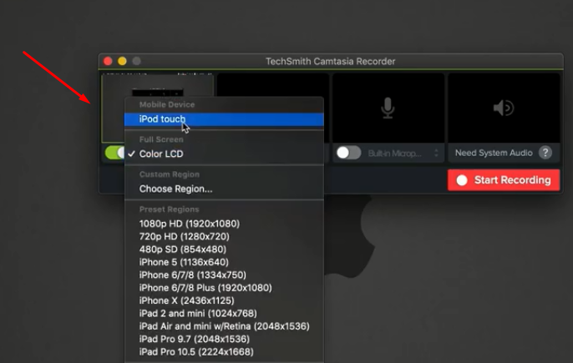This screenshot has width=573, height=363.
Task: Select iPod touch mobile device
Action: pos(224,119)
